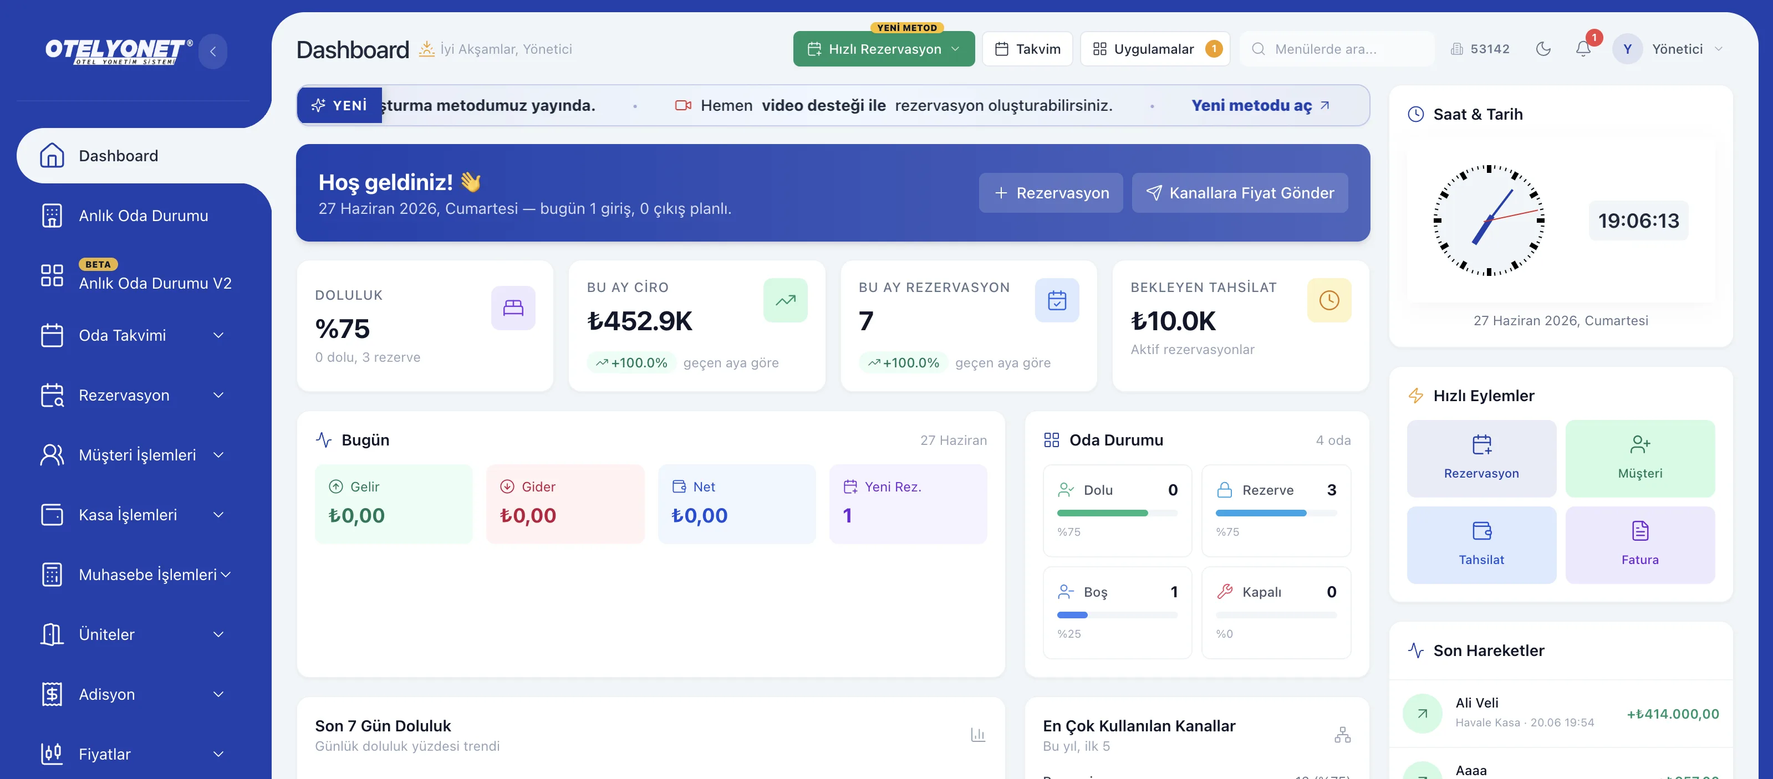The width and height of the screenshot is (1773, 779).
Task: Click the Tahsilat quick action tile
Action: 1481,545
